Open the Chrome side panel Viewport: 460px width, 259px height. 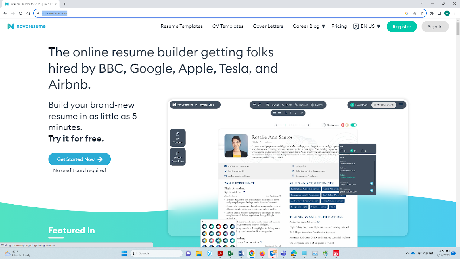tap(439, 13)
